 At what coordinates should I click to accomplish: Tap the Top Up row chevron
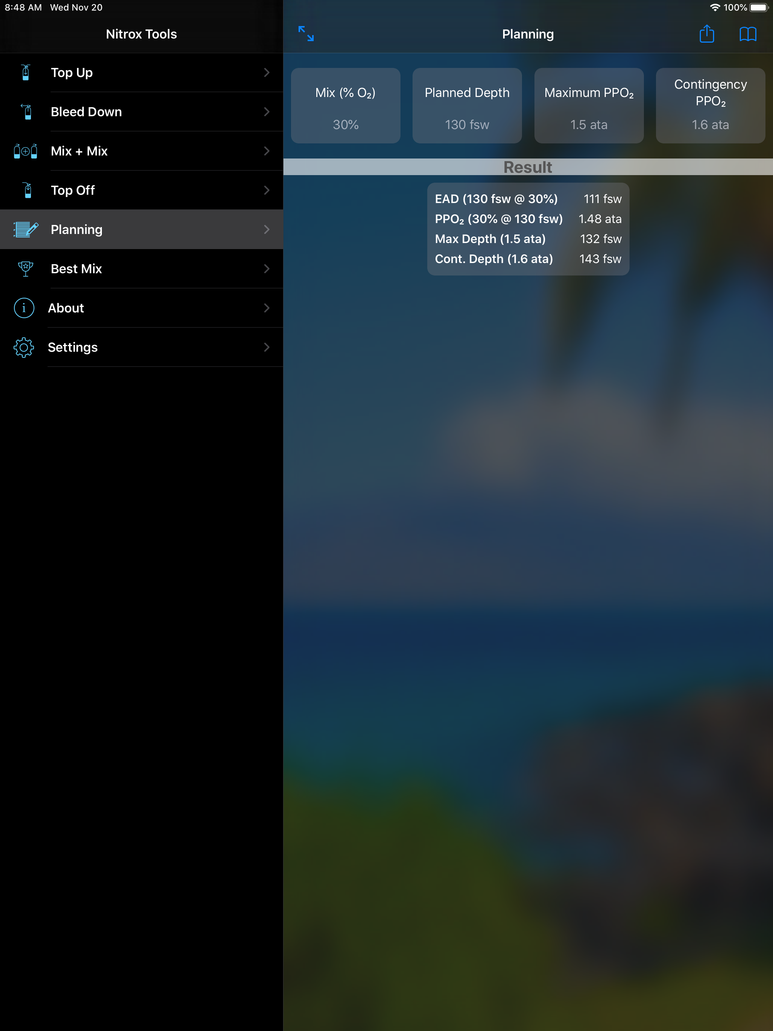point(267,73)
